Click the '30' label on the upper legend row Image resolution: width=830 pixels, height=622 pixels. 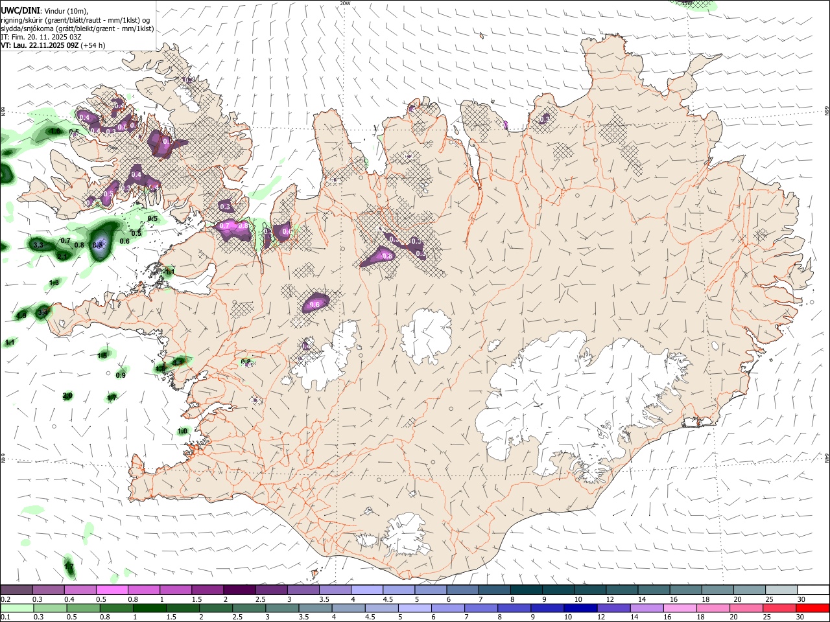click(x=801, y=599)
